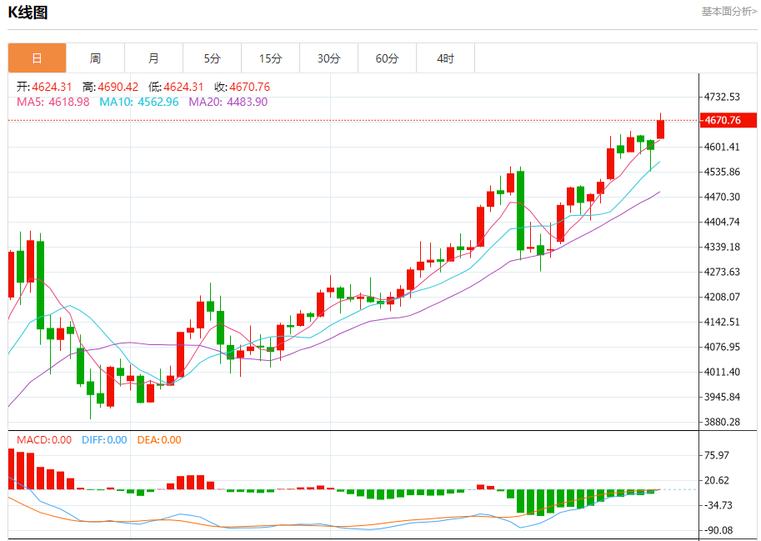The width and height of the screenshot is (761, 541).
Task: Open the 月 monthly chart tab
Action: (153, 58)
